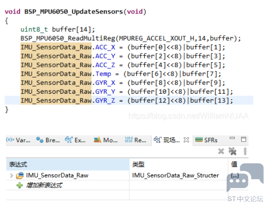Click the Registers tab binary icon
The width and height of the screenshot is (268, 207).
click(129, 140)
